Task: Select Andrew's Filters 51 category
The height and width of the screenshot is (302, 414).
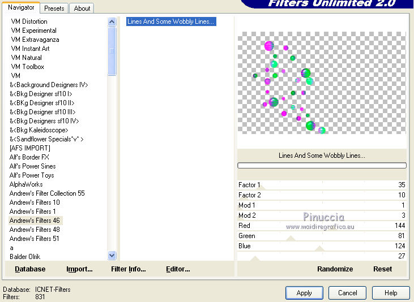Action: pyautogui.click(x=35, y=239)
